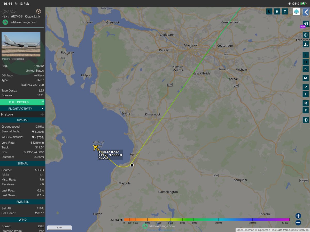
Task: Close the CNV42 aircraft info panel
Action: 38,11
